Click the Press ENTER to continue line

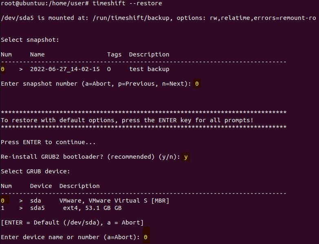48,142
